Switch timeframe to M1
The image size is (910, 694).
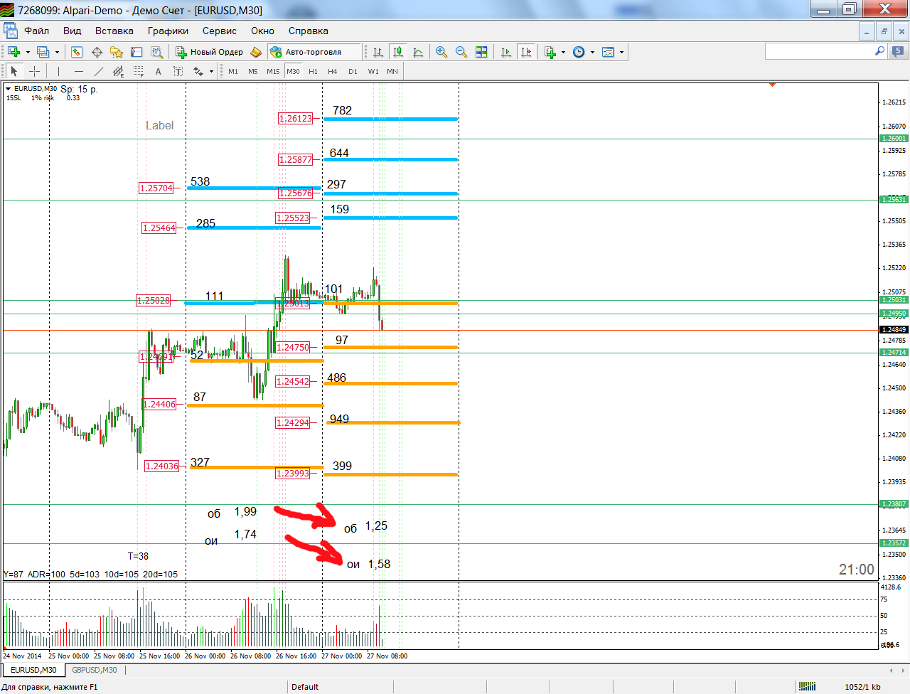(233, 71)
